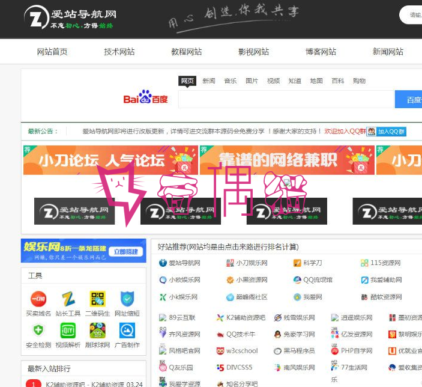The width and height of the screenshot is (422, 387).
Task: Select the 地图 search tab
Action: pos(316,81)
